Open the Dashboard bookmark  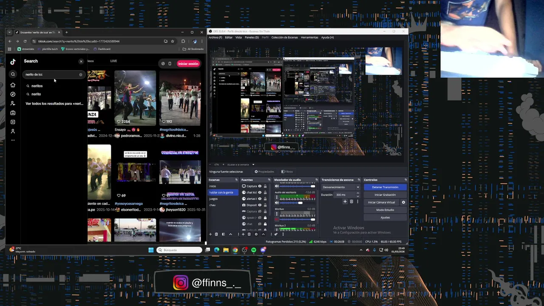(x=102, y=49)
